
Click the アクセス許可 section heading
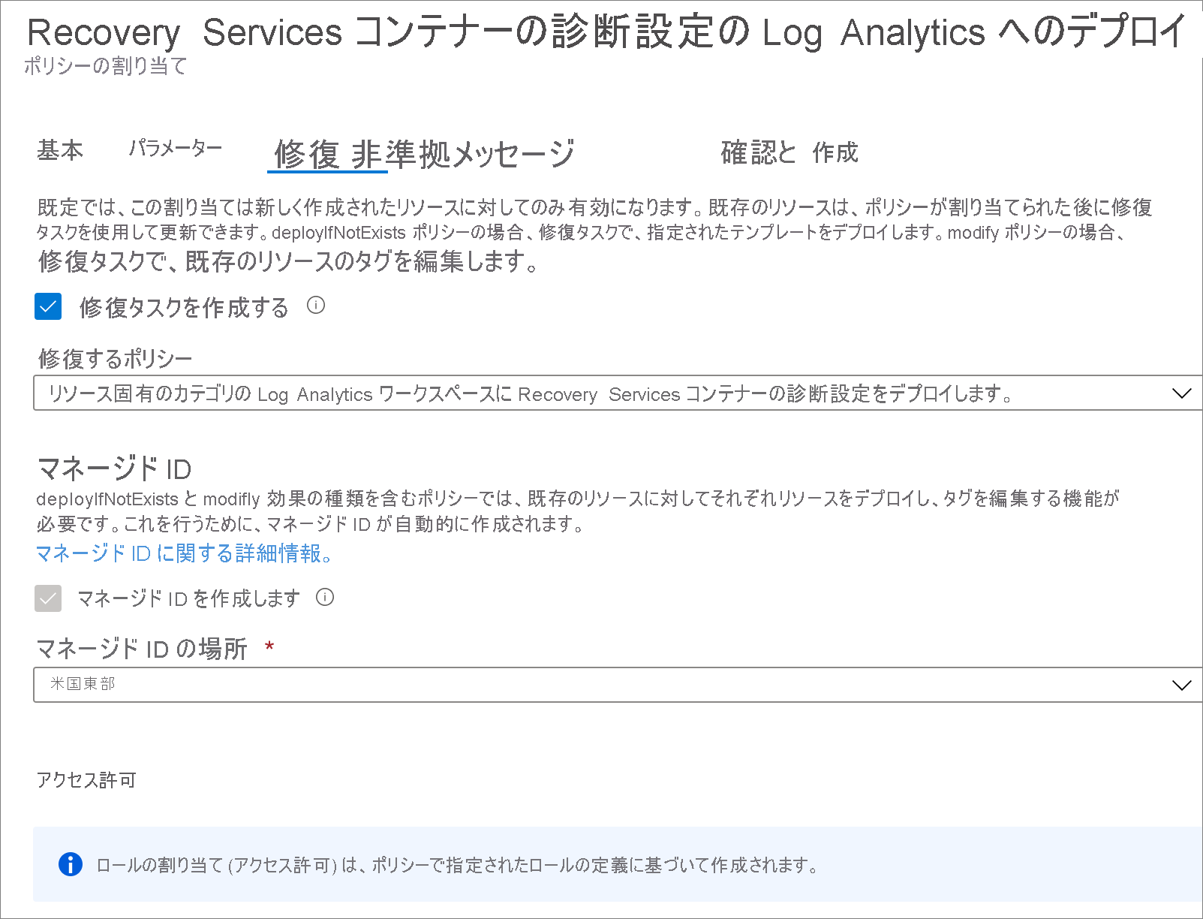[86, 779]
